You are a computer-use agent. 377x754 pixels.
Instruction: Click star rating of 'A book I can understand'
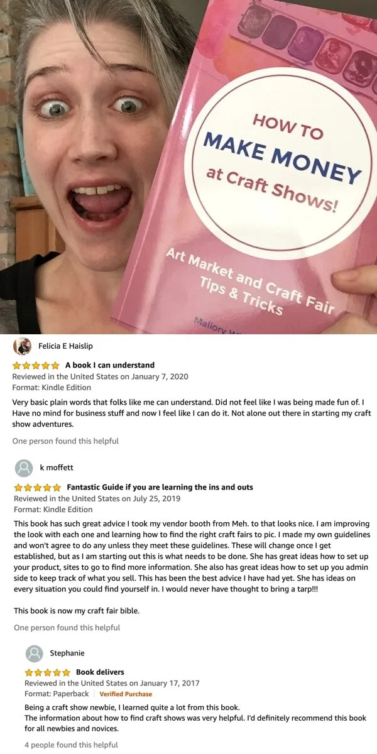click(36, 365)
